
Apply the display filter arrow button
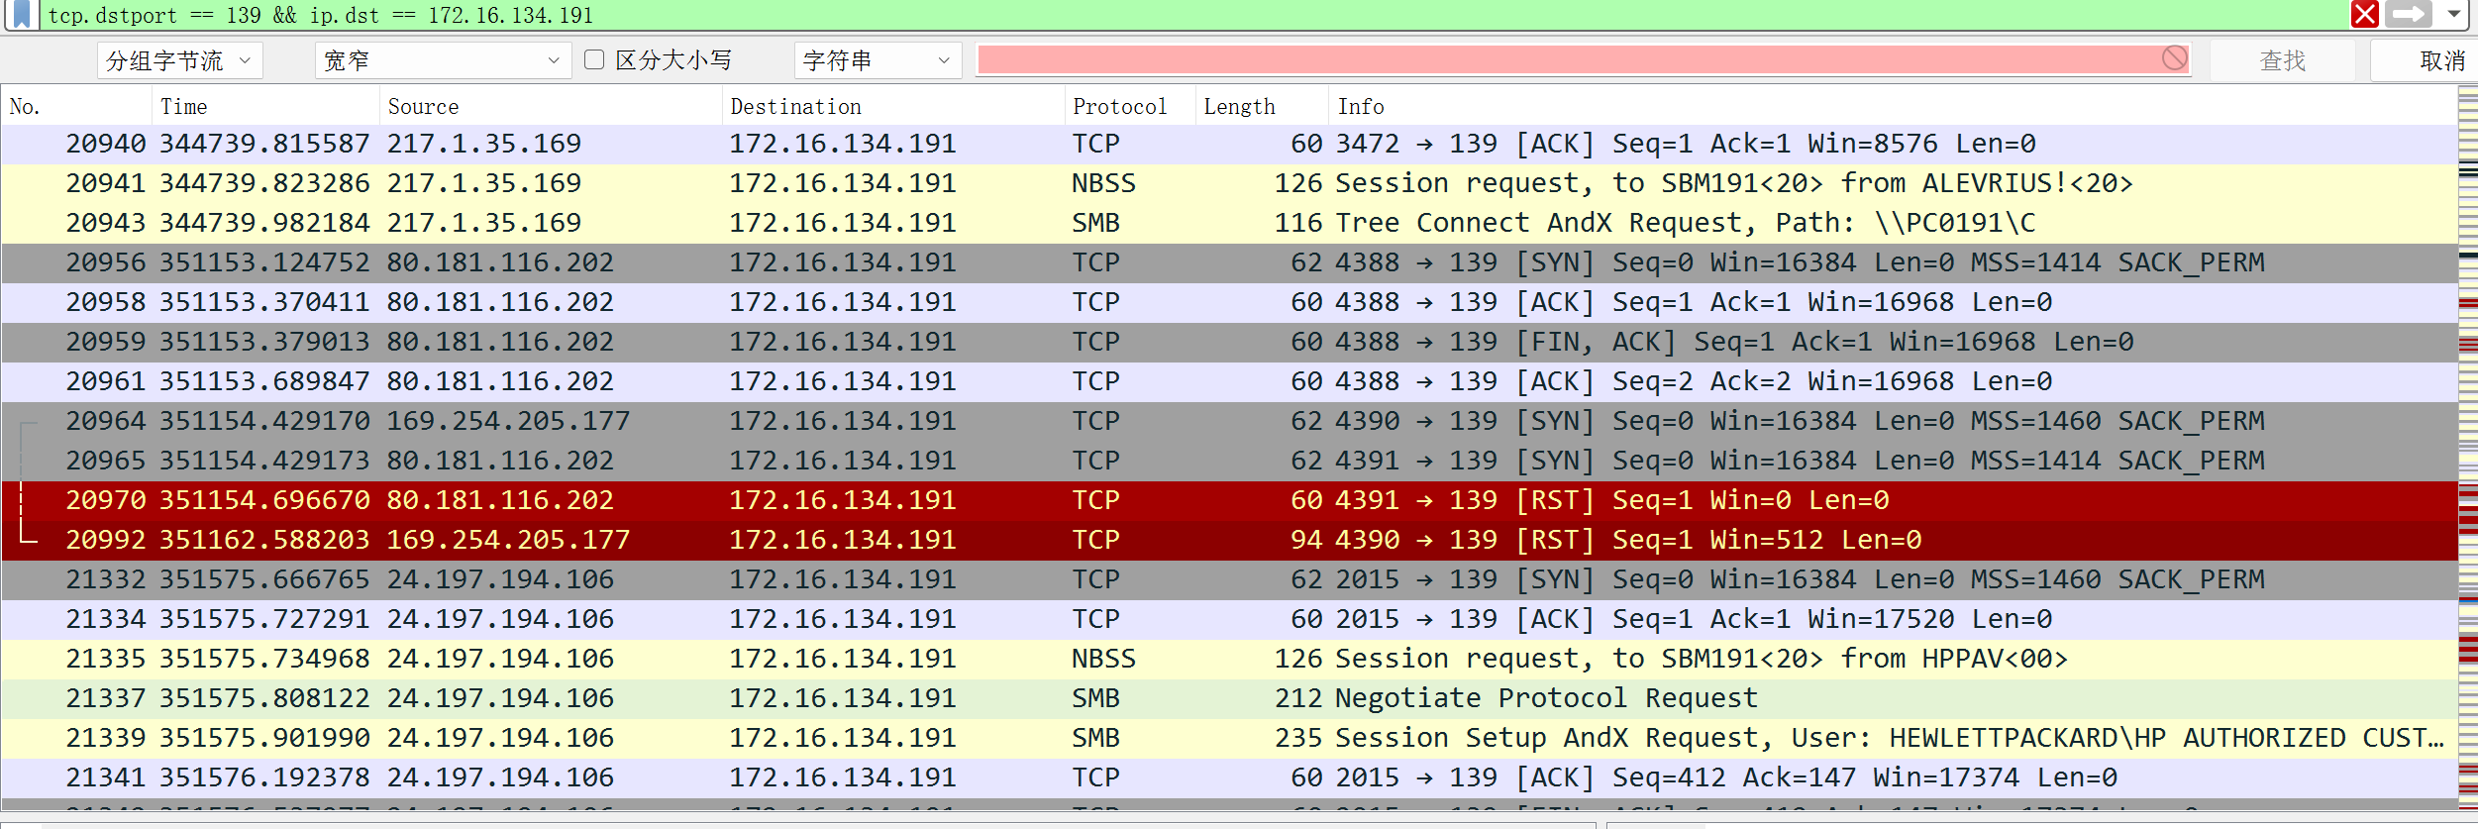pos(2408,14)
